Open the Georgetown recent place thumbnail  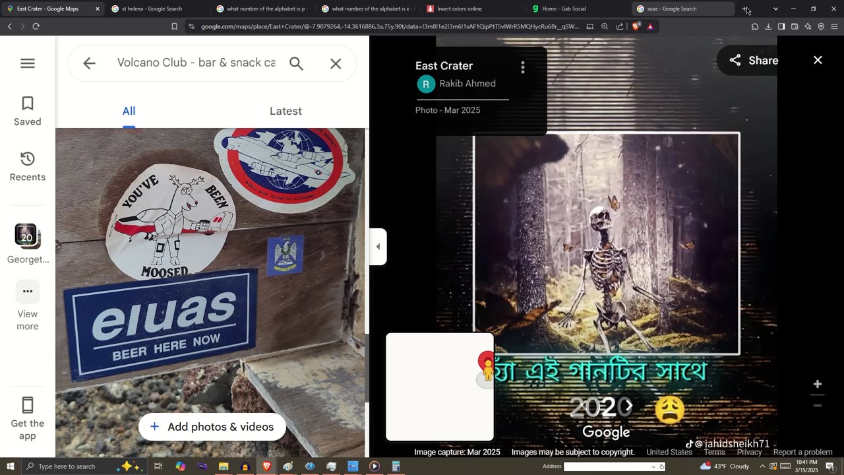click(28, 236)
